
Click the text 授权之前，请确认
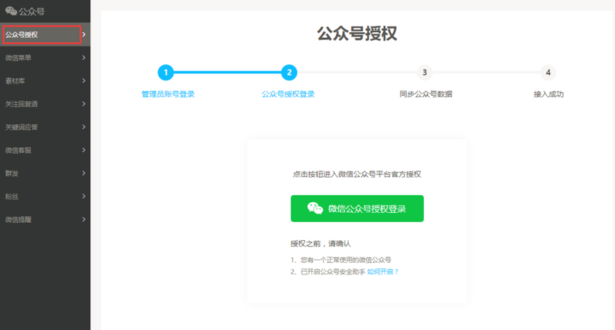click(321, 244)
